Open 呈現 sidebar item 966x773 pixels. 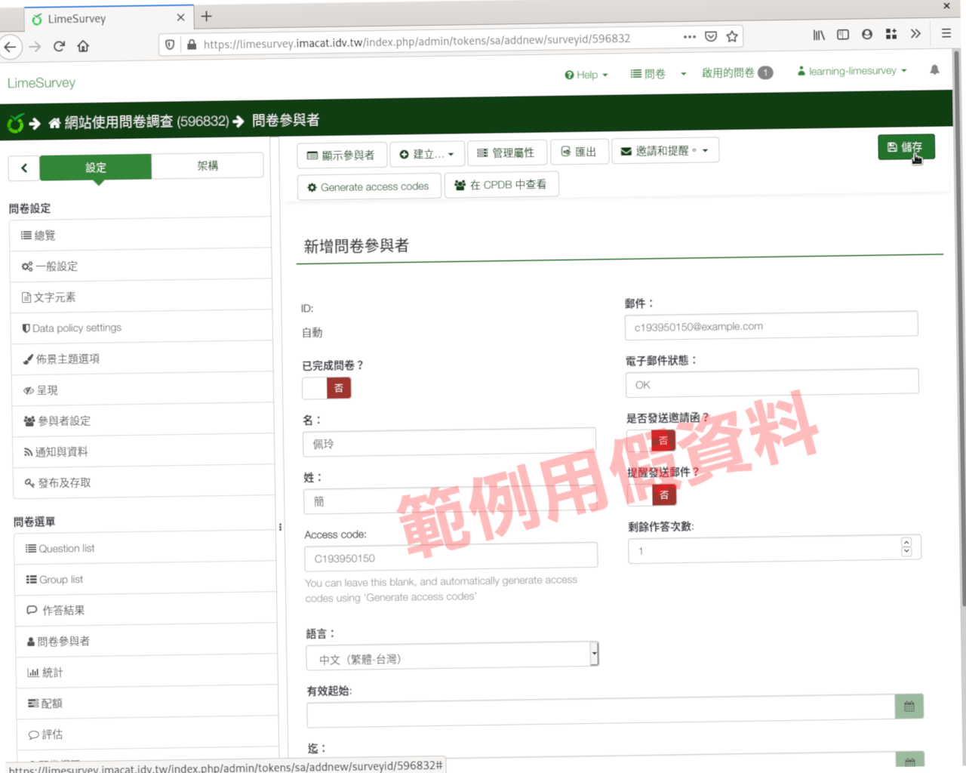point(143,390)
